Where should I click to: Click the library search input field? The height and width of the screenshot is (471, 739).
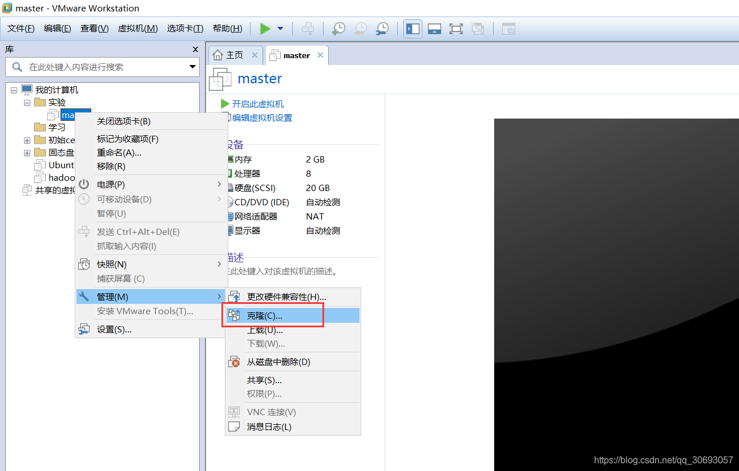(x=103, y=67)
